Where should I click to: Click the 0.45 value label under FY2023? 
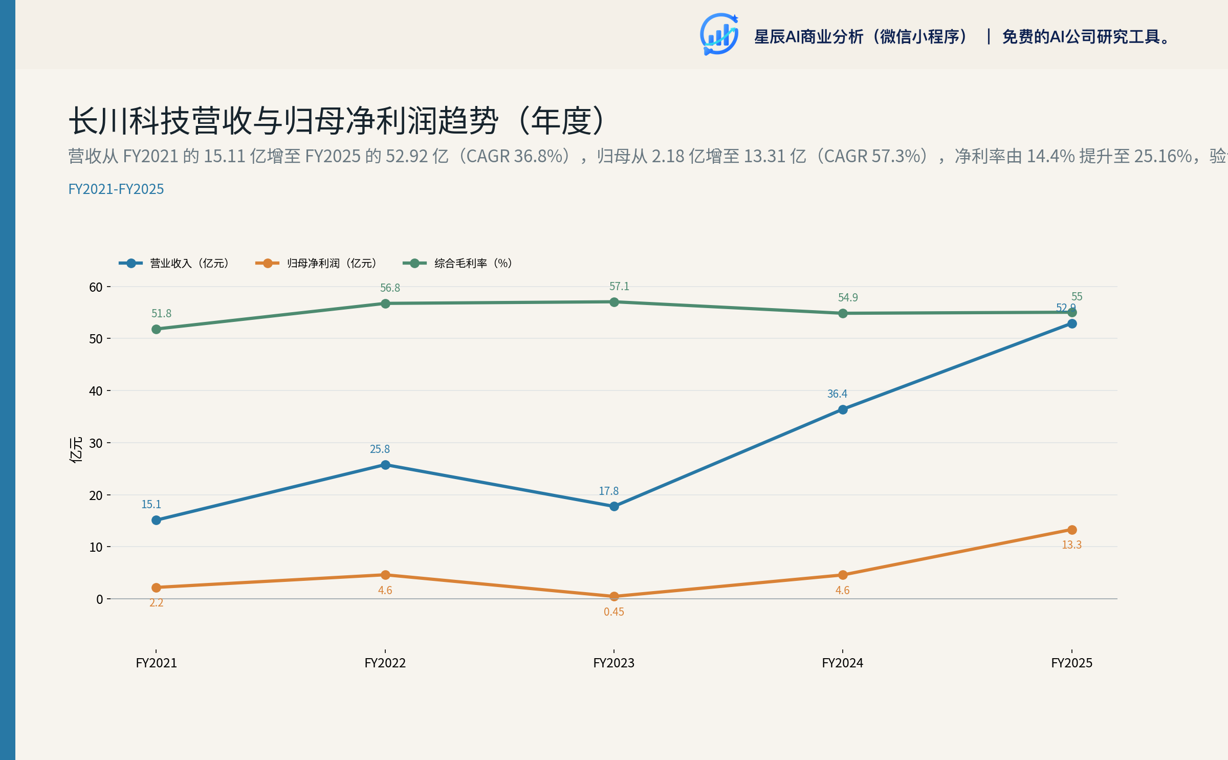[614, 612]
